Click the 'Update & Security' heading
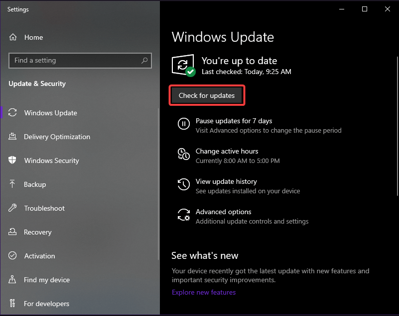Viewport: 399px width, 316px height. coord(37,83)
